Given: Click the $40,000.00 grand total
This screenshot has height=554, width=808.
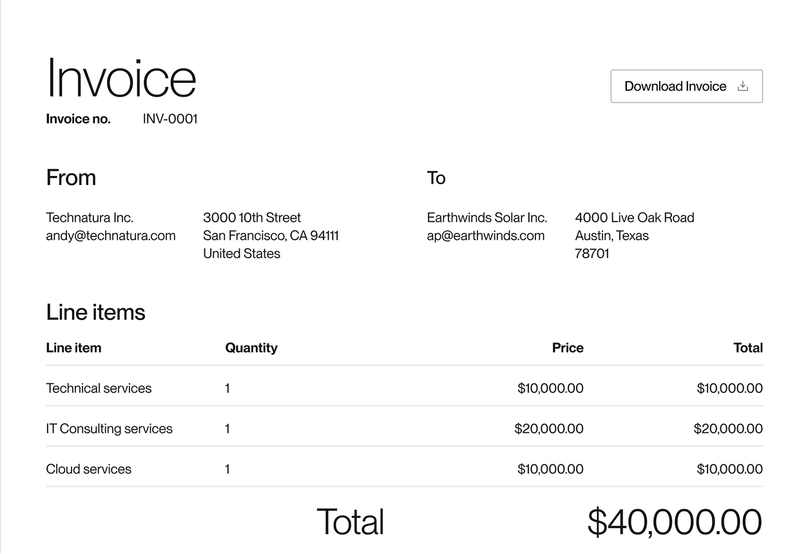Looking at the screenshot, I should pos(675,522).
